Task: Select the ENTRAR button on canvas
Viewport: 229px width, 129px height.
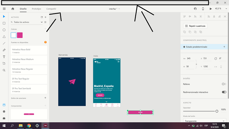Action: pyautogui.click(x=140, y=112)
